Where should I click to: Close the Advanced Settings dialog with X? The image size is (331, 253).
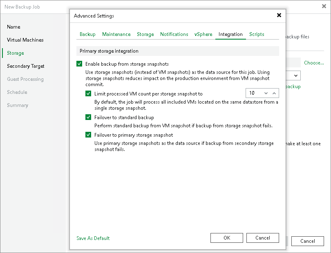[279, 15]
